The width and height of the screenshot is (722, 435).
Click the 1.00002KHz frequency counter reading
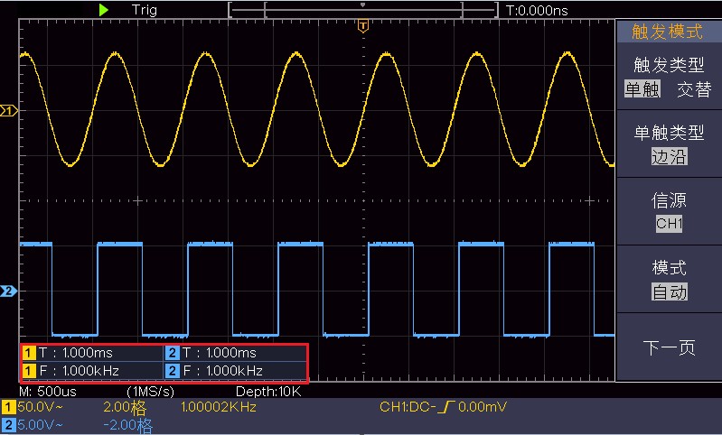[219, 407]
